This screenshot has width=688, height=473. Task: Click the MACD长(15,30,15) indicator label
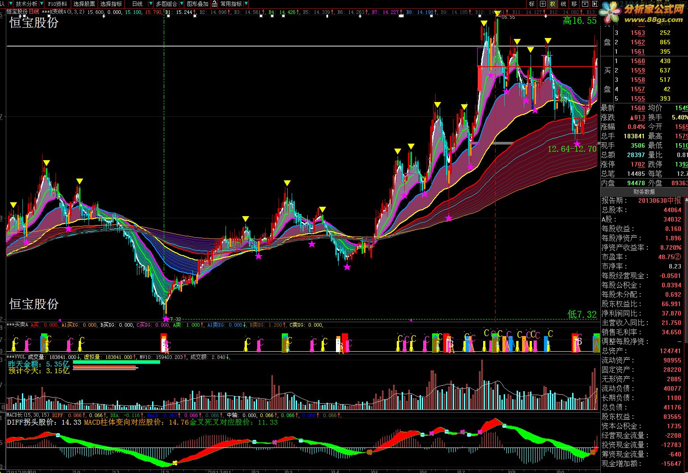[x=28, y=415]
